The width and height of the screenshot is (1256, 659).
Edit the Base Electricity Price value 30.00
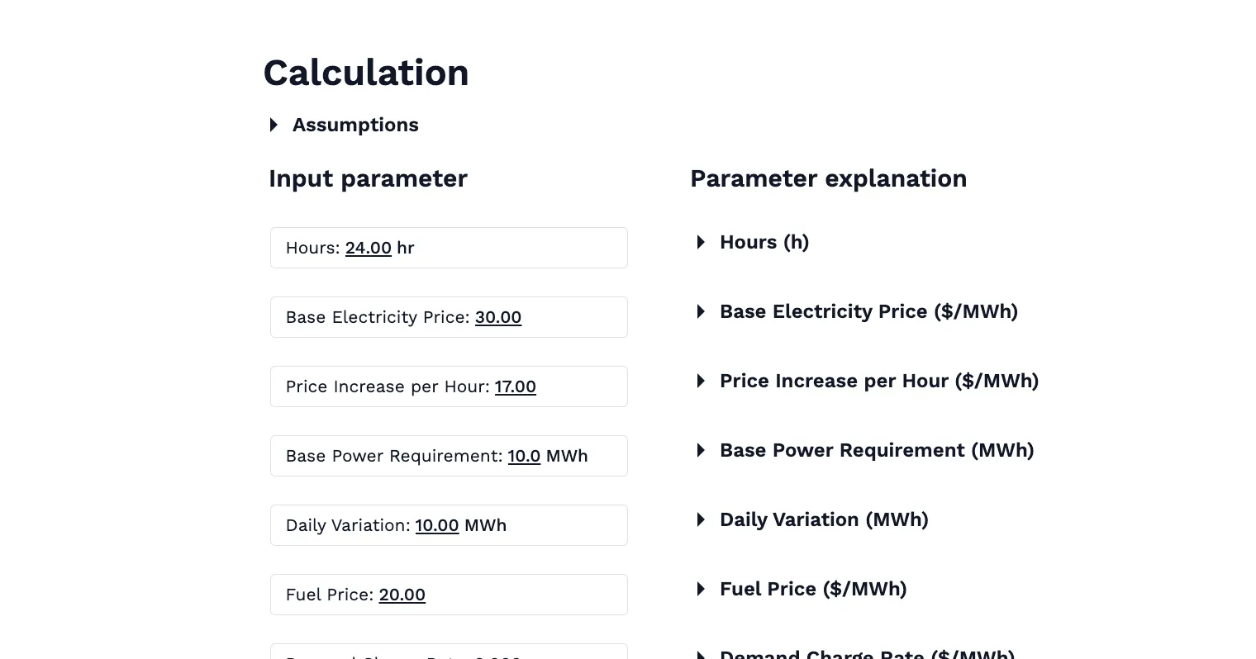click(x=497, y=317)
